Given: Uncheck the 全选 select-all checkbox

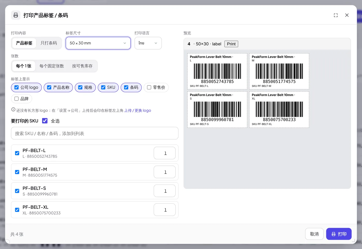Looking at the screenshot, I should tap(45, 121).
